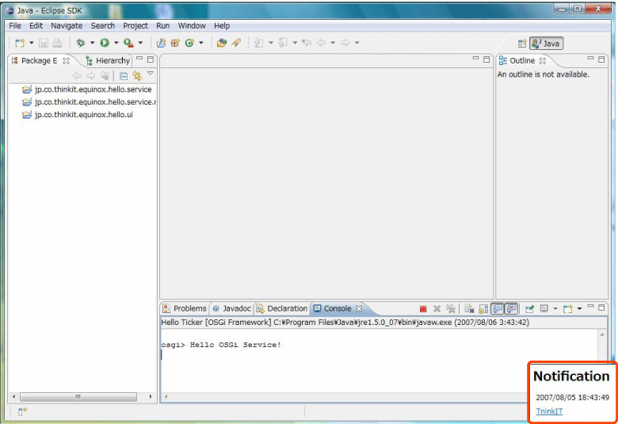The width and height of the screenshot is (618, 424).
Task: Open the Run dropdown arrow
Action: coord(116,43)
